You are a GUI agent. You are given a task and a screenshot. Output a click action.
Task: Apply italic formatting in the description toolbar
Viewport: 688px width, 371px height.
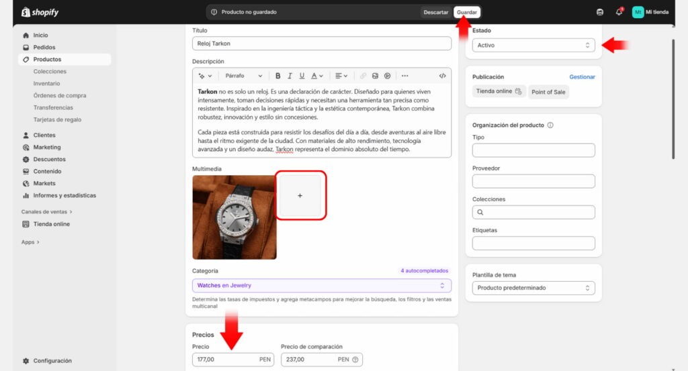point(290,76)
